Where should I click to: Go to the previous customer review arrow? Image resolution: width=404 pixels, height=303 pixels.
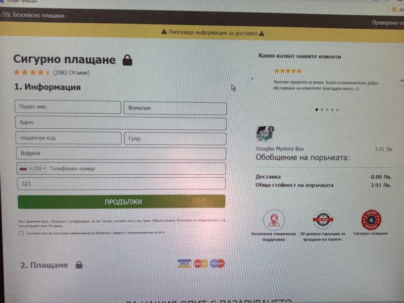[253, 79]
